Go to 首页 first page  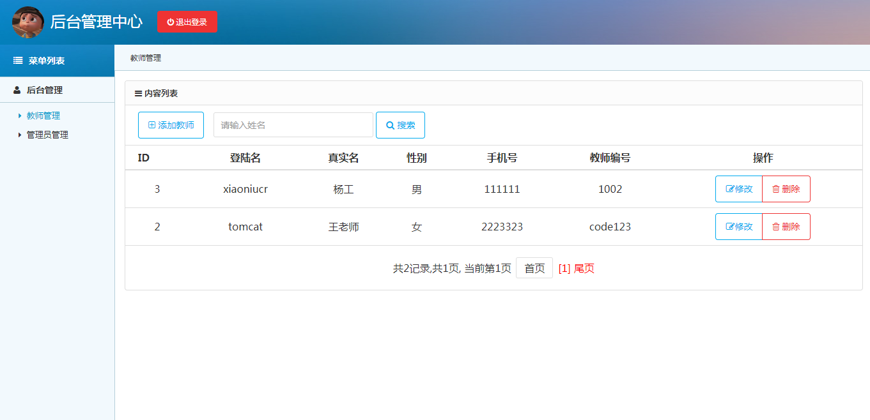pos(534,268)
